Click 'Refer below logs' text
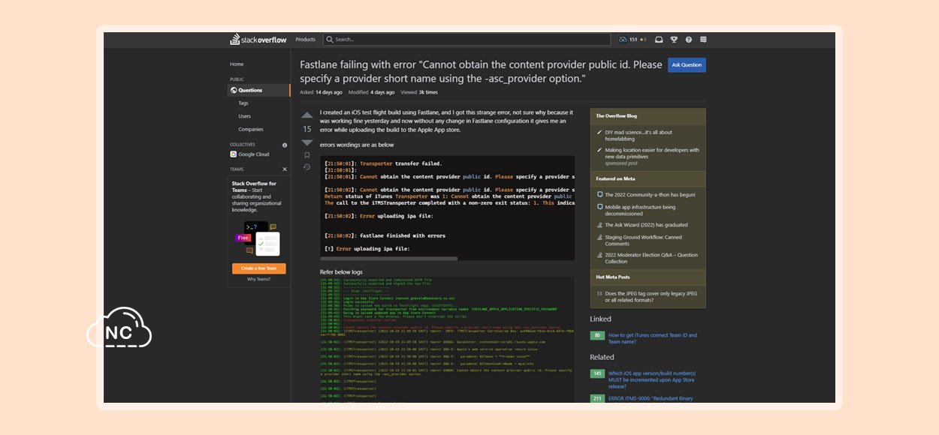The width and height of the screenshot is (939, 435). pyautogui.click(x=341, y=271)
